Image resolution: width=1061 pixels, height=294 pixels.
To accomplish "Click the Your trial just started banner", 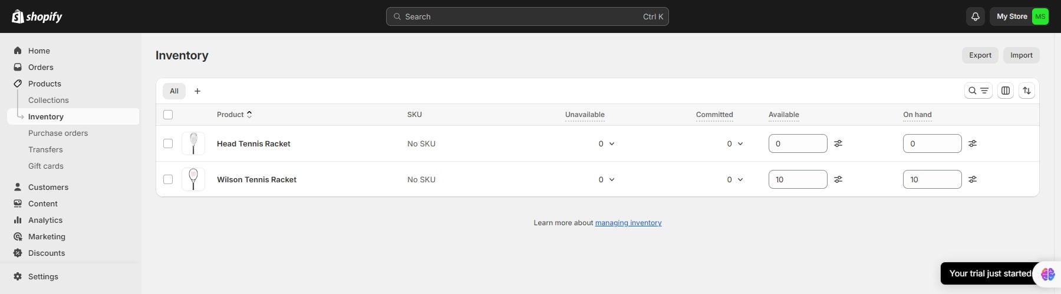I will pyautogui.click(x=990, y=273).
